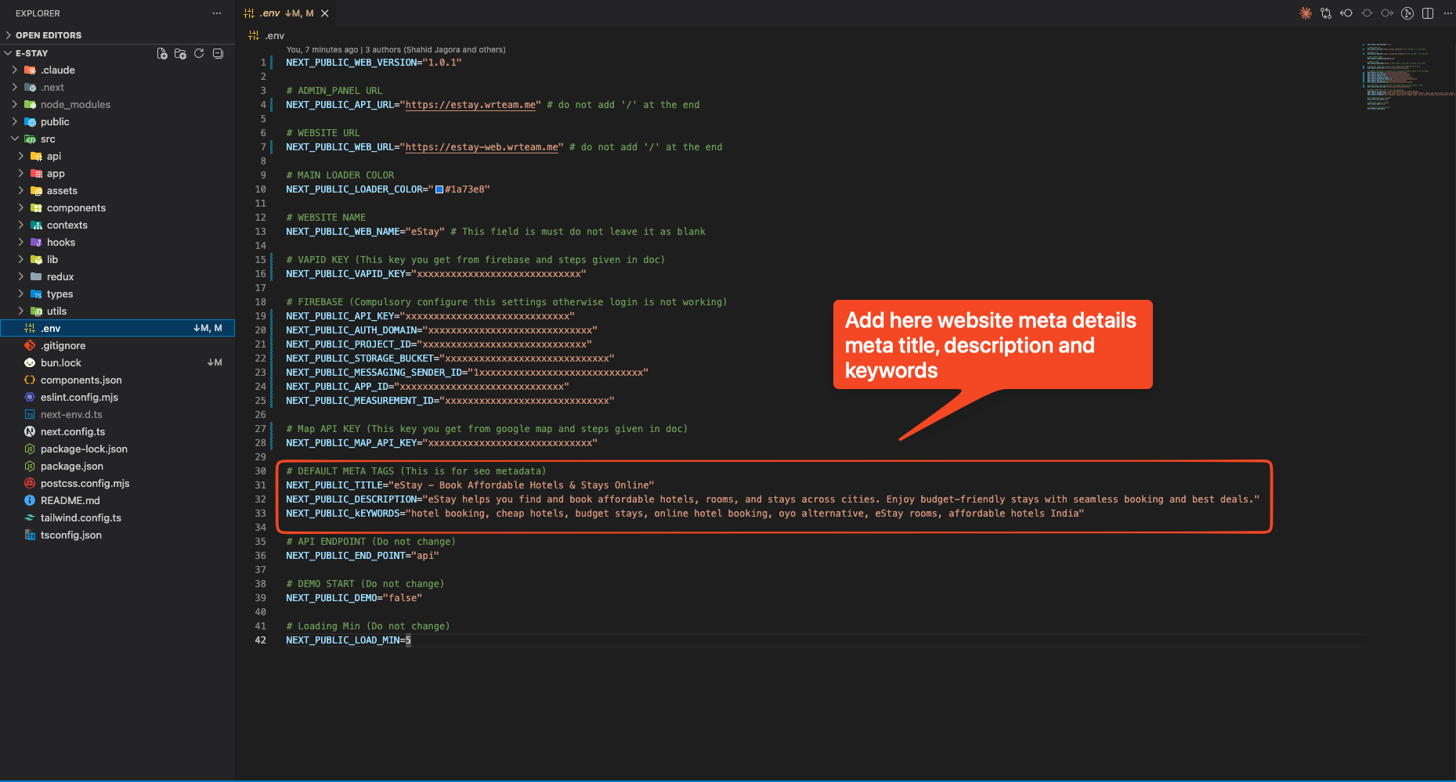Open package-lock.json file
Viewport: 1456px width, 782px height.
click(x=117, y=449)
